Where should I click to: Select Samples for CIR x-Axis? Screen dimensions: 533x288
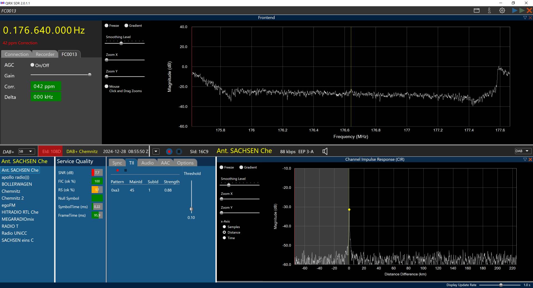click(224, 227)
